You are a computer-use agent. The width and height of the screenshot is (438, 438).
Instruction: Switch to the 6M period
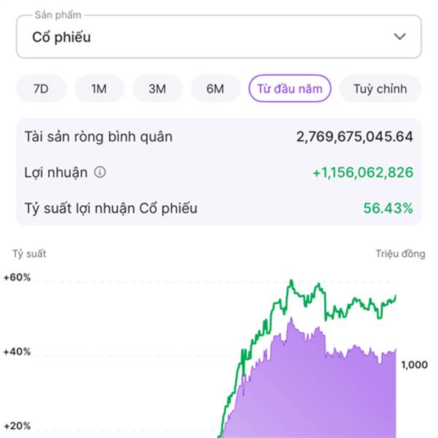[215, 89]
